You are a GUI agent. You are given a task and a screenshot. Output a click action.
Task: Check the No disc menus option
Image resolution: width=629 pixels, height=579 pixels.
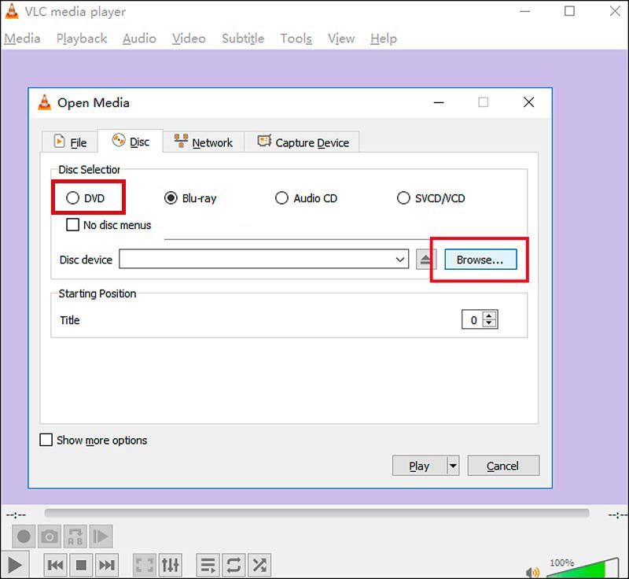(x=73, y=225)
